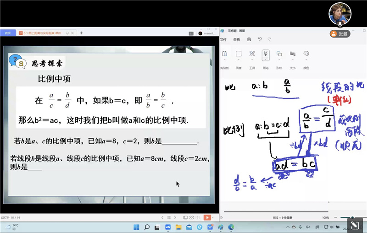
Task: Expand the 大小 (size) dropdown
Action: [x=292, y=60]
